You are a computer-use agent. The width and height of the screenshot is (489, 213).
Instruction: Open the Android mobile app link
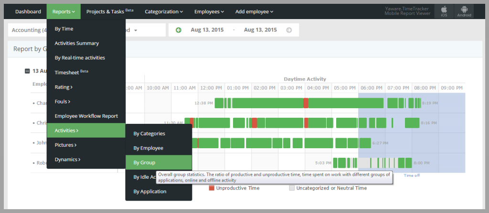pos(464,11)
